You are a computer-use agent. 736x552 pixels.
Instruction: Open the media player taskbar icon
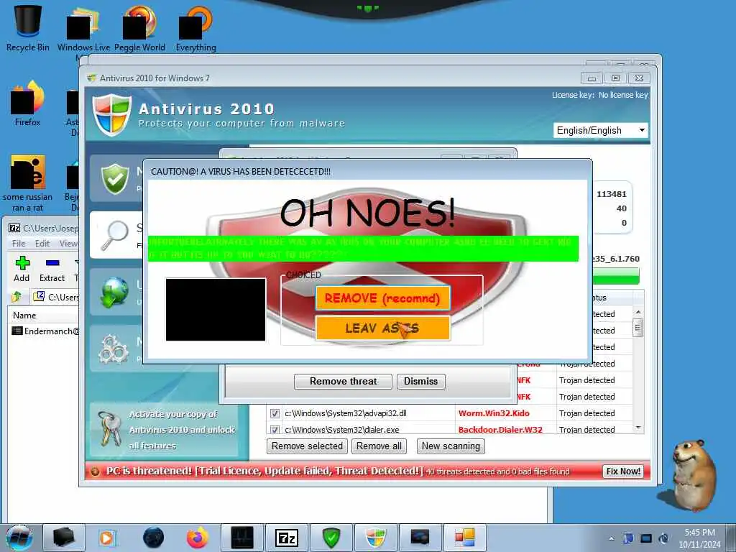[x=106, y=538]
